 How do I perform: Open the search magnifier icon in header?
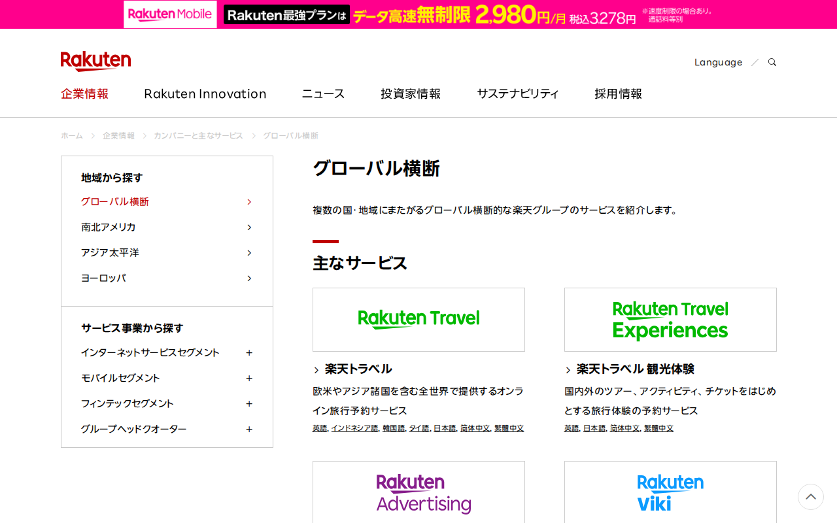(772, 62)
